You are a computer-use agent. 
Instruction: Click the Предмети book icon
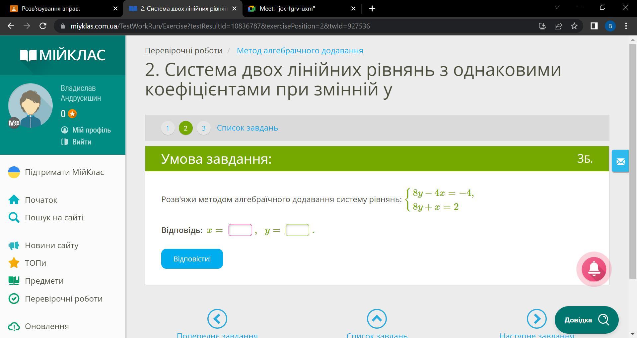coord(14,281)
